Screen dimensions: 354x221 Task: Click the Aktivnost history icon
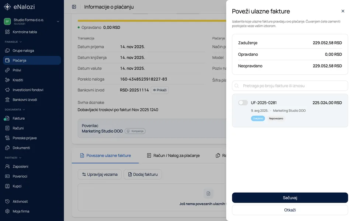pos(7,201)
